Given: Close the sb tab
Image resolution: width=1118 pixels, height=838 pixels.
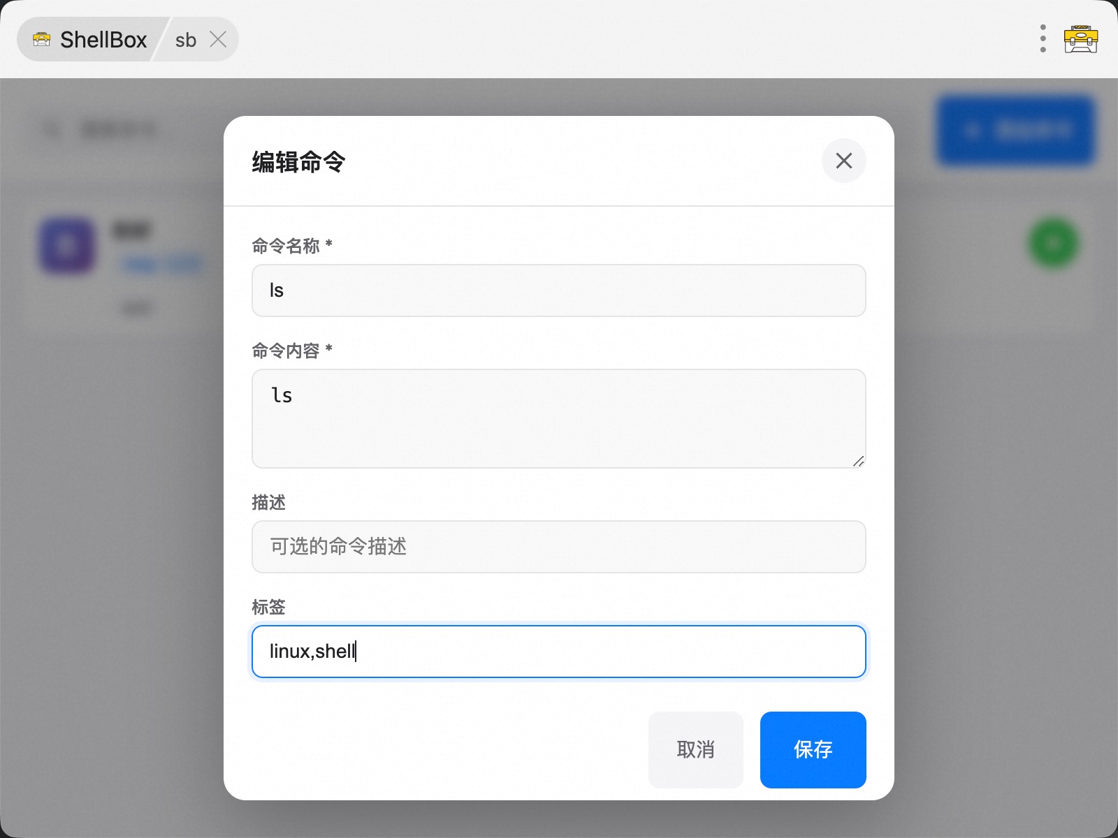Looking at the screenshot, I should click(218, 40).
